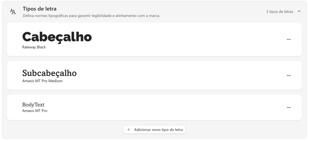This screenshot has height=141, width=309.
Task: Click the typographic norms description text
Action: (91, 16)
